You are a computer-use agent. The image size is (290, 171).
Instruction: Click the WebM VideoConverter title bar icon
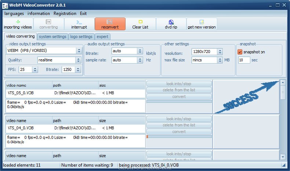pos(5,5)
